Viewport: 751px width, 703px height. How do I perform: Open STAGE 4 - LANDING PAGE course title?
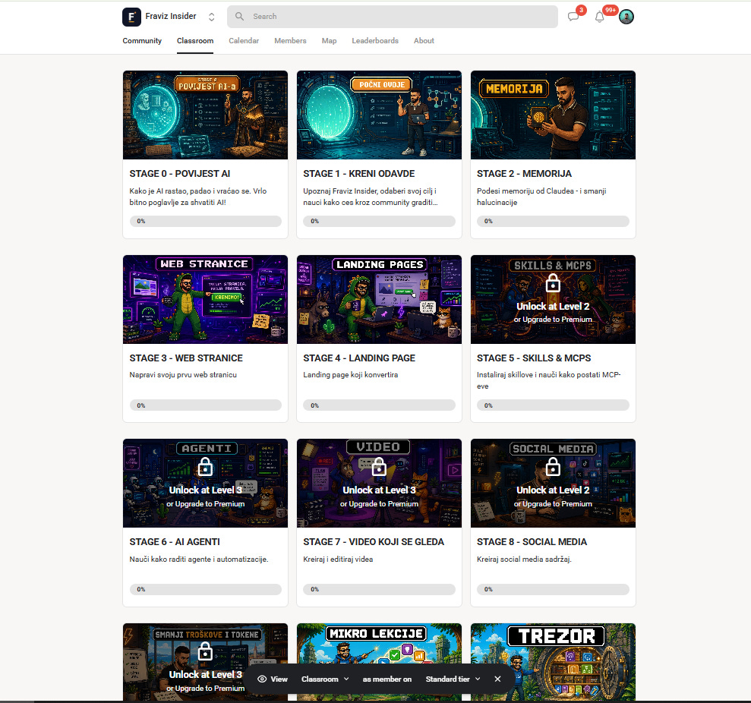(359, 358)
